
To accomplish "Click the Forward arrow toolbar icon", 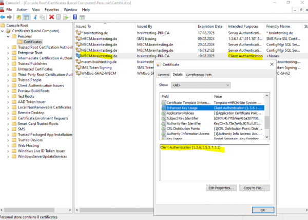I will tap(9, 17).
